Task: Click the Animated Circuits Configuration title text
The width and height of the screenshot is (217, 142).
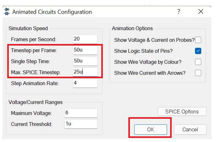Action: (x=52, y=12)
